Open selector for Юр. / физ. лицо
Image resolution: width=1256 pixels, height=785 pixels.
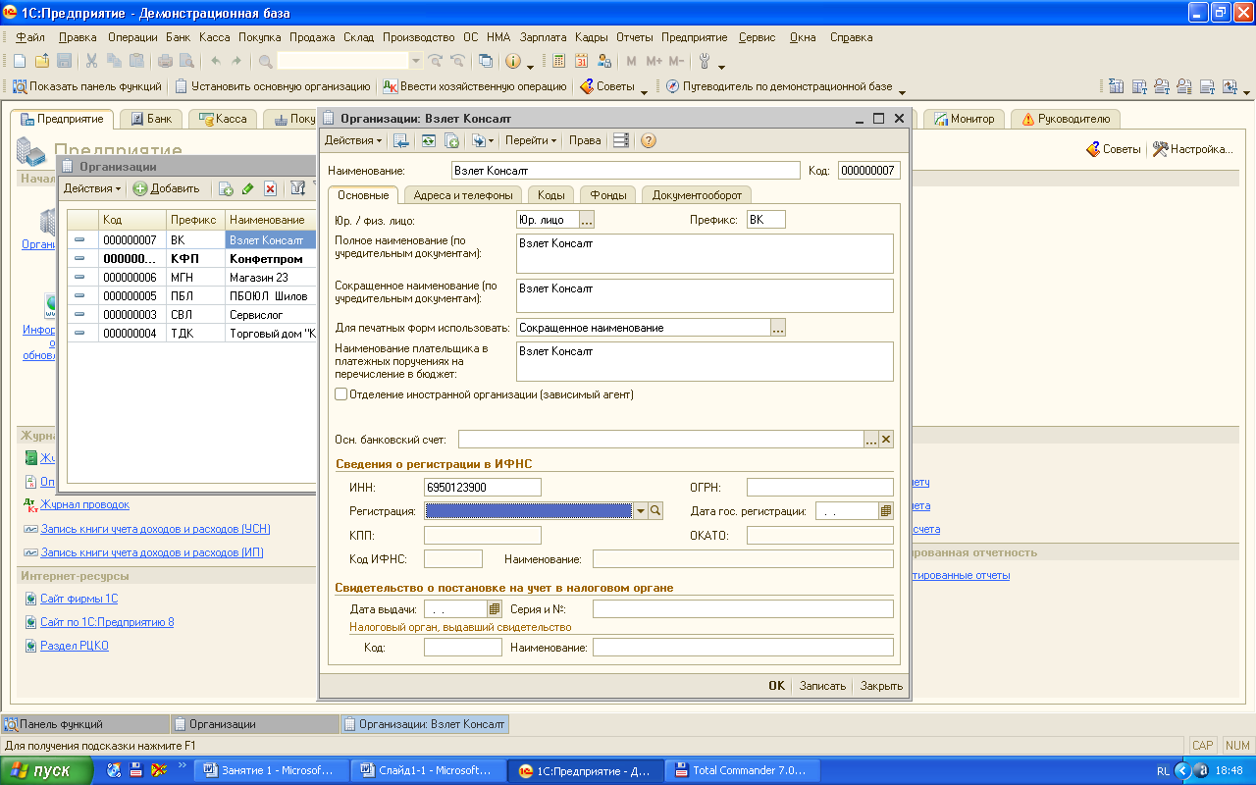coord(587,220)
